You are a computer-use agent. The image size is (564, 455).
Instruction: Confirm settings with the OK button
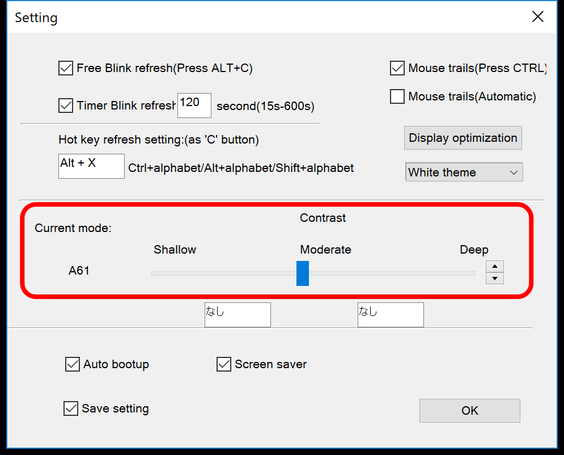[470, 411]
